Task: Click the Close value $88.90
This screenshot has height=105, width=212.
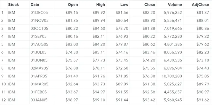Action: point(149,20)
